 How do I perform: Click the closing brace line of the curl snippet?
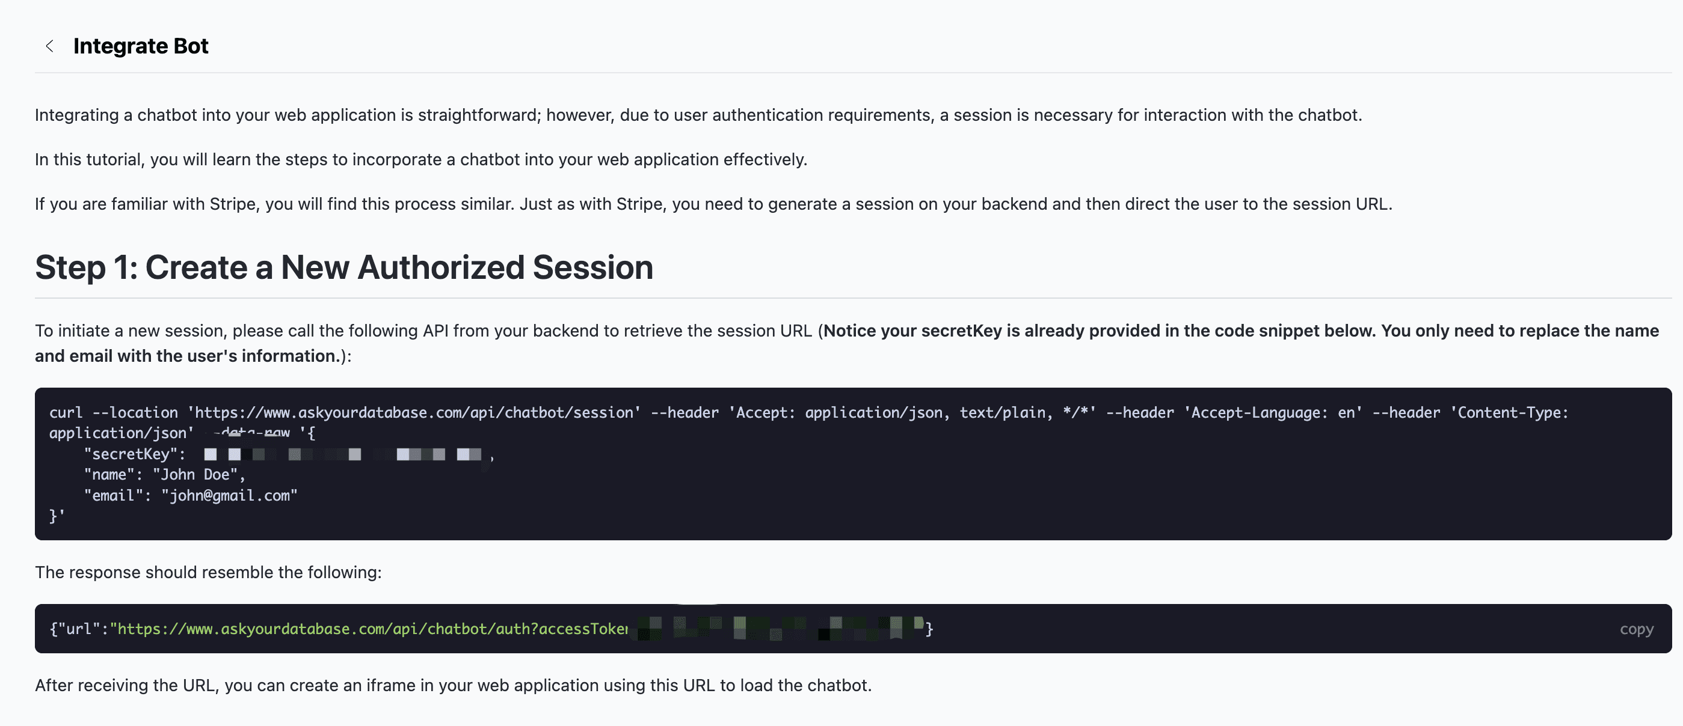point(57,516)
